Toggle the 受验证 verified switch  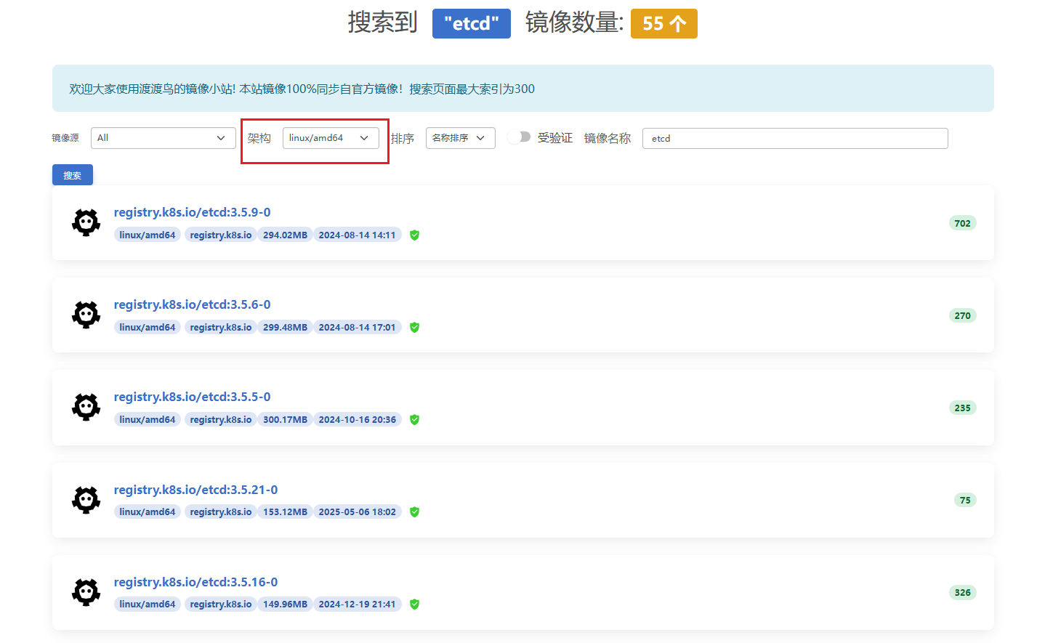coord(519,137)
